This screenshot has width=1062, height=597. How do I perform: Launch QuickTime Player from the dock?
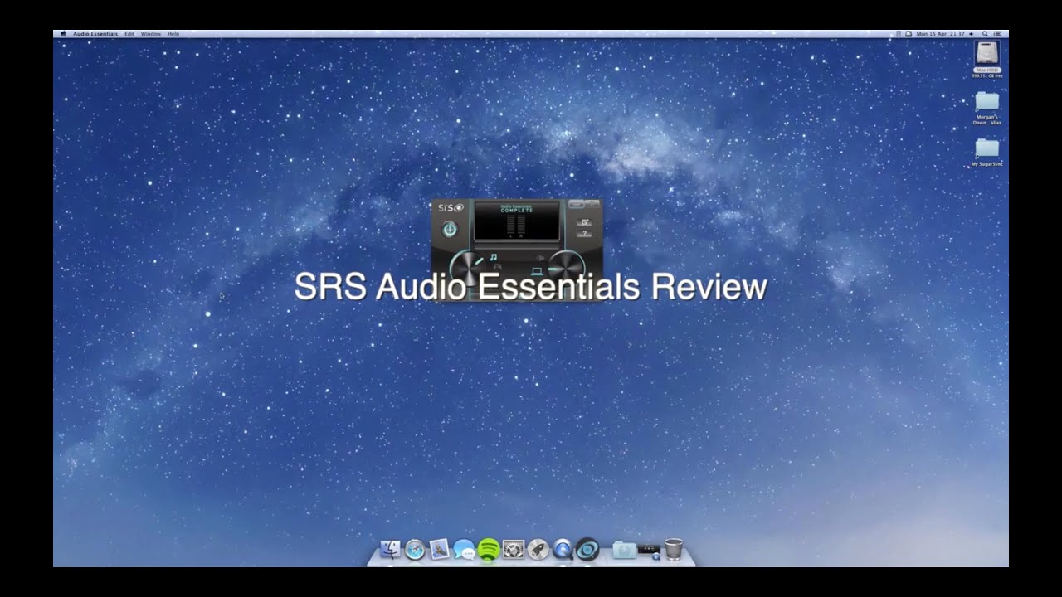point(563,549)
